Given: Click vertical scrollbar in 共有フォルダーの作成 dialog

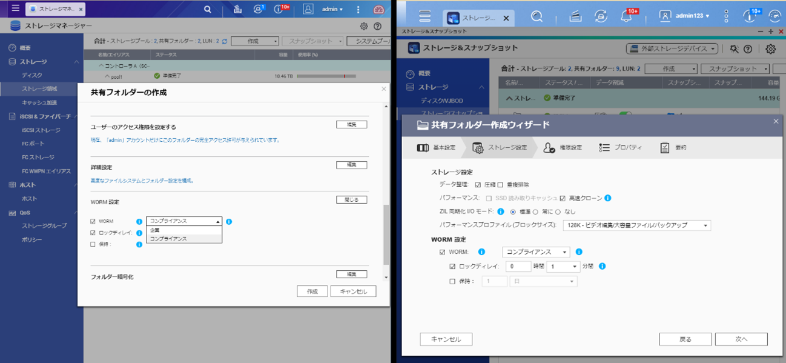Looking at the screenshot, I should click(x=386, y=233).
